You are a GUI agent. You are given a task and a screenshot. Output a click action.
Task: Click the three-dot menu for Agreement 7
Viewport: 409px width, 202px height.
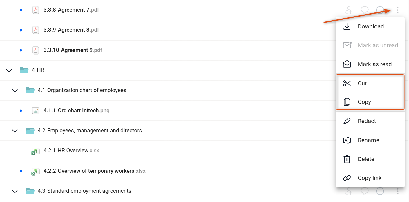point(397,10)
